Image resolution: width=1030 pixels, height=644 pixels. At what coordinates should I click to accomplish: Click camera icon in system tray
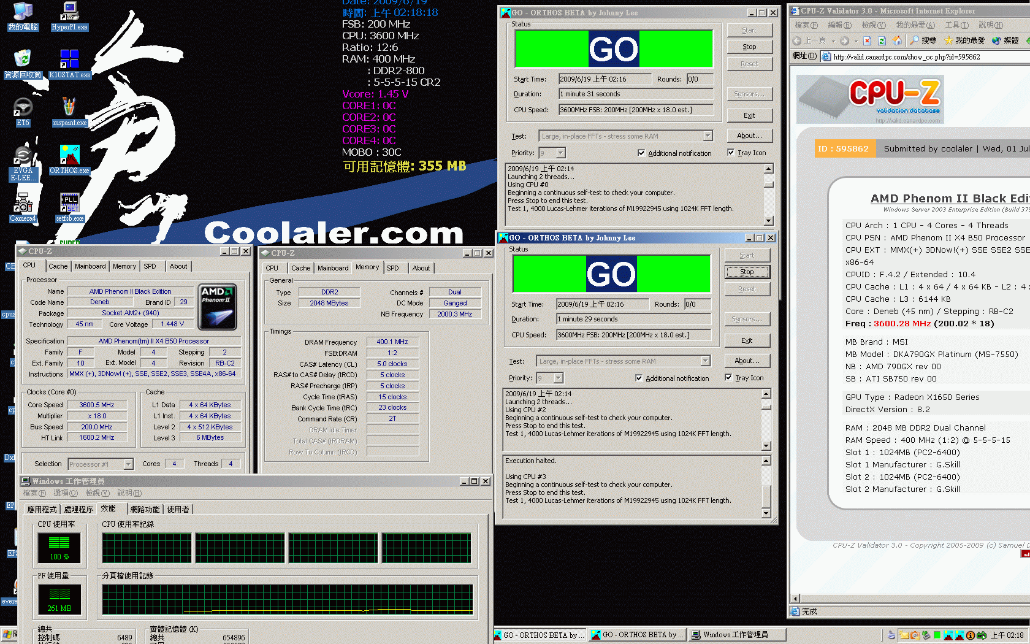[x=982, y=635]
